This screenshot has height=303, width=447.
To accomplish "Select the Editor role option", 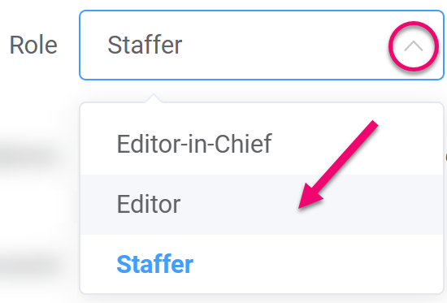I will click(262, 205).
